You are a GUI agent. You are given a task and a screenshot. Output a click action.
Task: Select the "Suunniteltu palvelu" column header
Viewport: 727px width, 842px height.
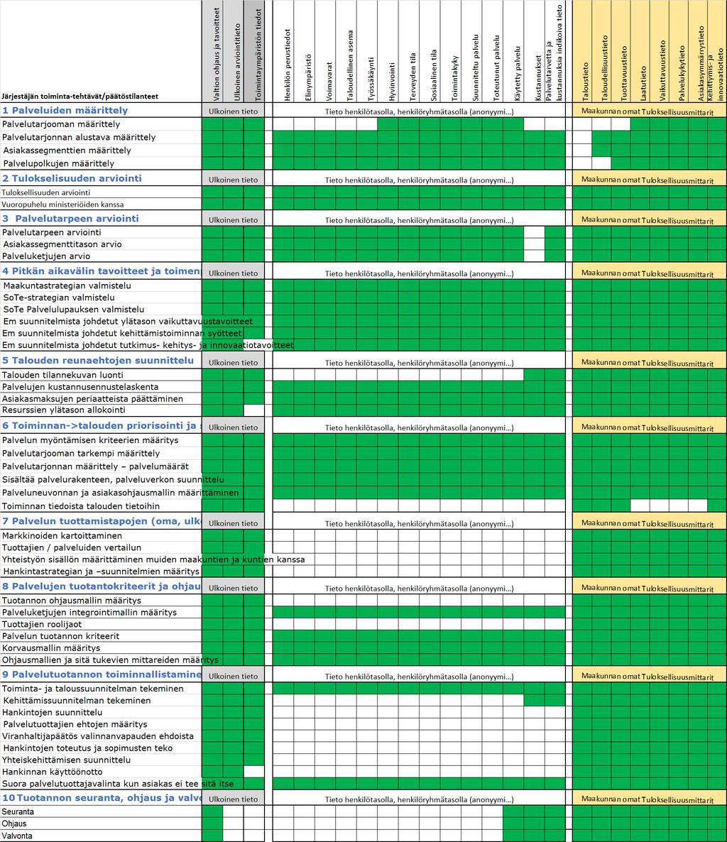click(x=476, y=68)
